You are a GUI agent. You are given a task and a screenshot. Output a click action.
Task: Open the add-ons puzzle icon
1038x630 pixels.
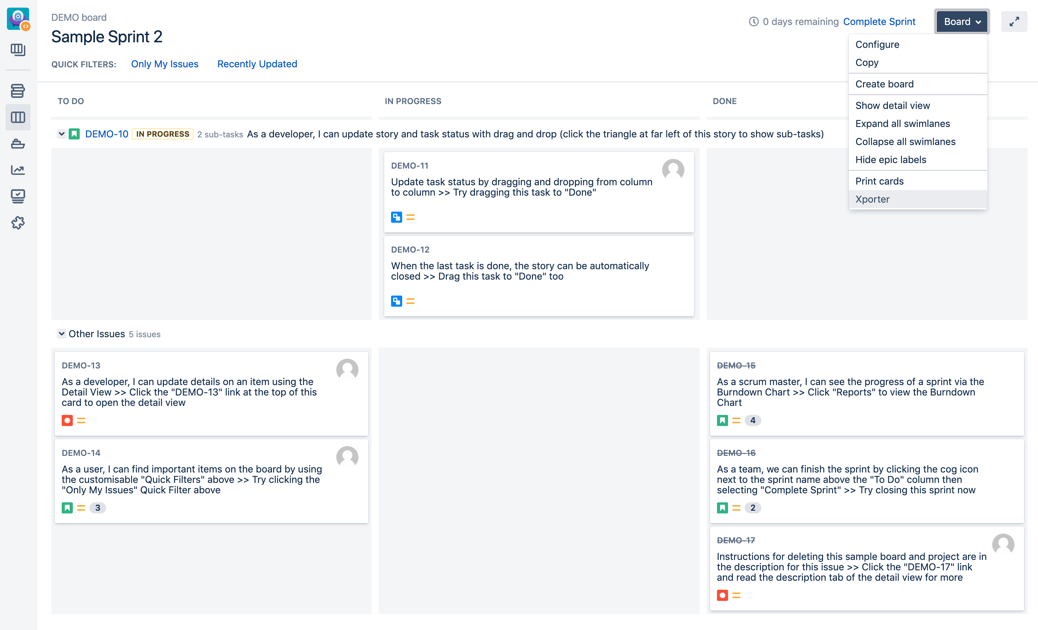tap(18, 222)
